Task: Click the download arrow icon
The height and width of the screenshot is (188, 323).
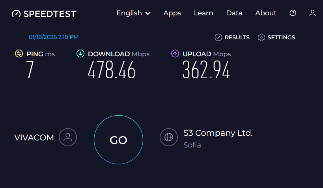Action: [80, 54]
